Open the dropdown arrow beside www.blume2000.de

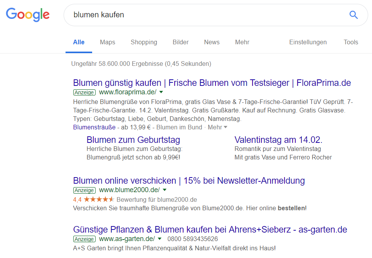tap(164, 190)
